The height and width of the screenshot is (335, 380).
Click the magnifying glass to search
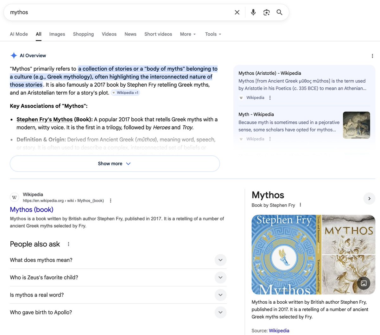(x=279, y=12)
